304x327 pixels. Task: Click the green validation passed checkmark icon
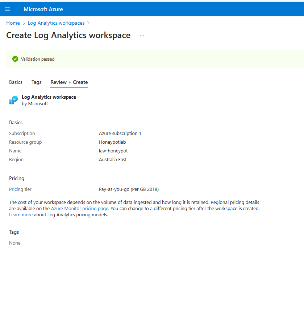[15, 59]
